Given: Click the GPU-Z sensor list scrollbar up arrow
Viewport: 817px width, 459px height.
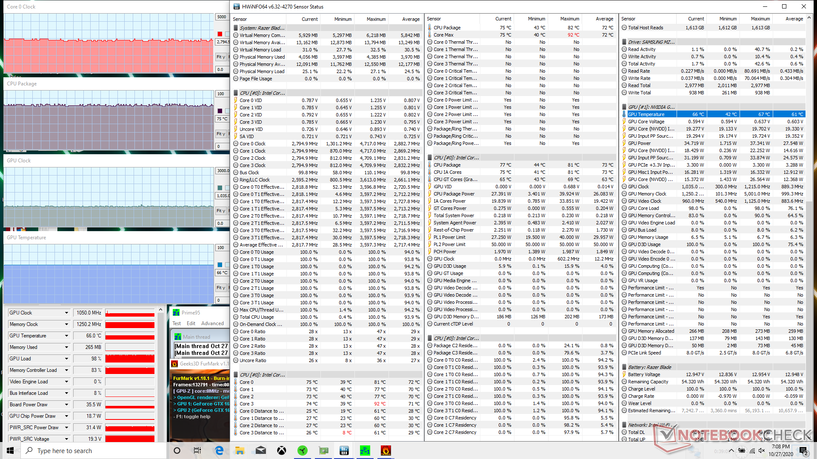Looking at the screenshot, I should tap(160, 310).
